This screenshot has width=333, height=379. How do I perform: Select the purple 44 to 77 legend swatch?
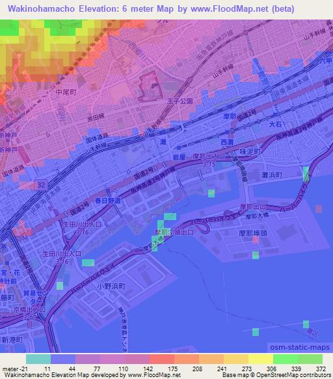coord(88,359)
